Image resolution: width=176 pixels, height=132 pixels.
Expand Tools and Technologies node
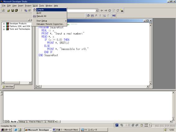pyautogui.click(x=4, y=29)
